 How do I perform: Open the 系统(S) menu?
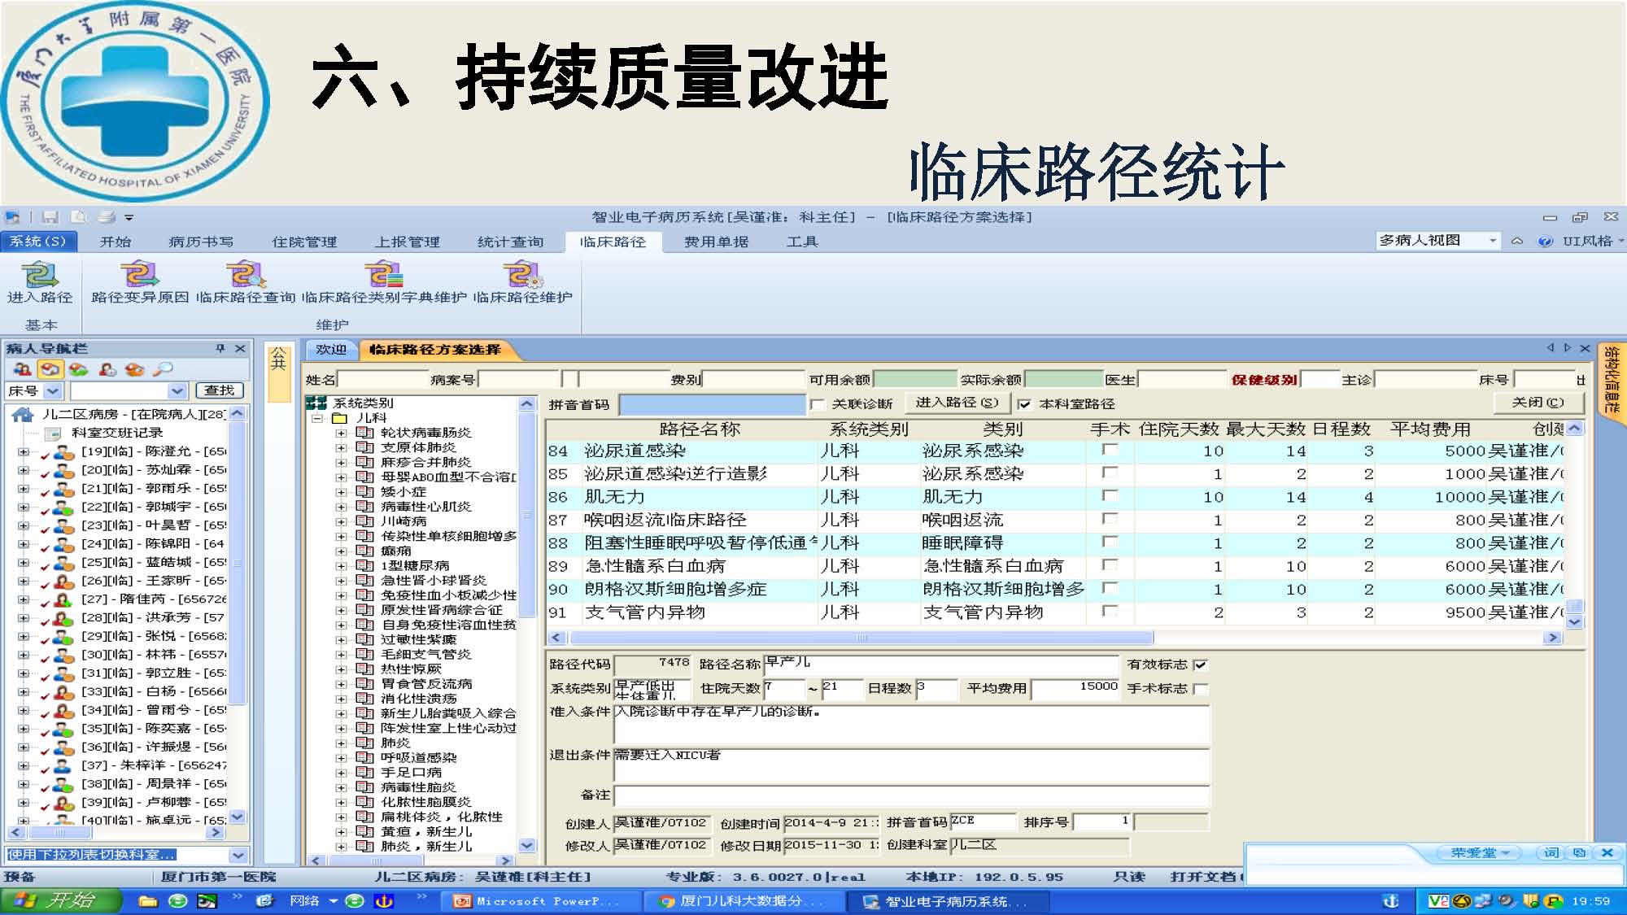(38, 242)
